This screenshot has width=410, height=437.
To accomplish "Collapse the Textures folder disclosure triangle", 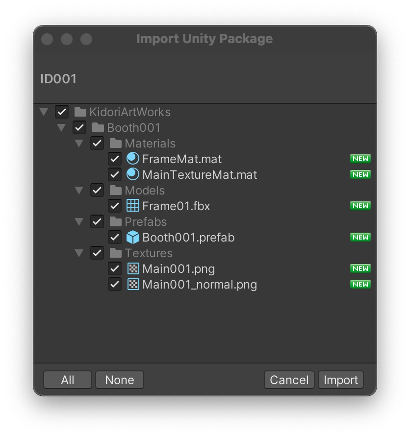I will tap(79, 253).
